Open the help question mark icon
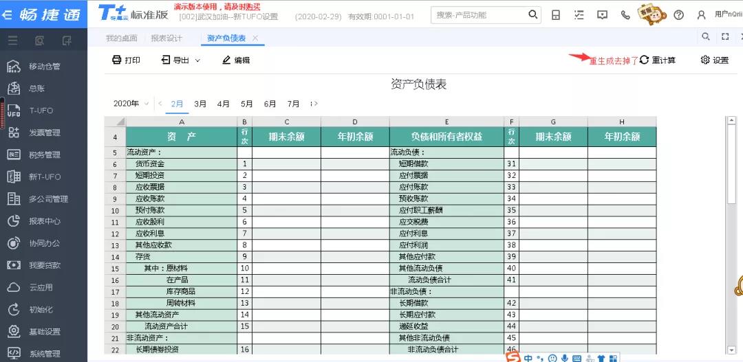Viewport: 743px width, 362px height. [x=679, y=15]
